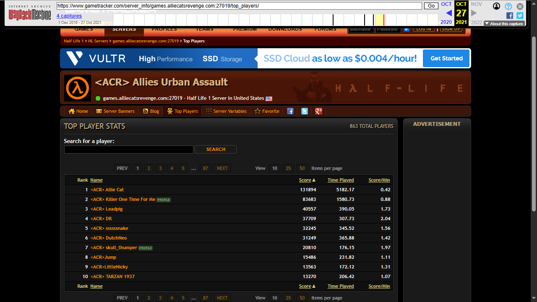Click the Half-Life lambda server icon
The width and height of the screenshot is (537, 302).
[78, 88]
